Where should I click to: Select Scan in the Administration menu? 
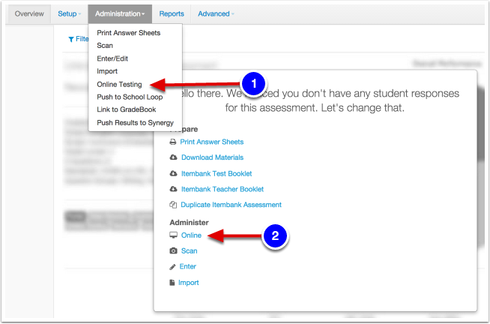click(x=105, y=46)
